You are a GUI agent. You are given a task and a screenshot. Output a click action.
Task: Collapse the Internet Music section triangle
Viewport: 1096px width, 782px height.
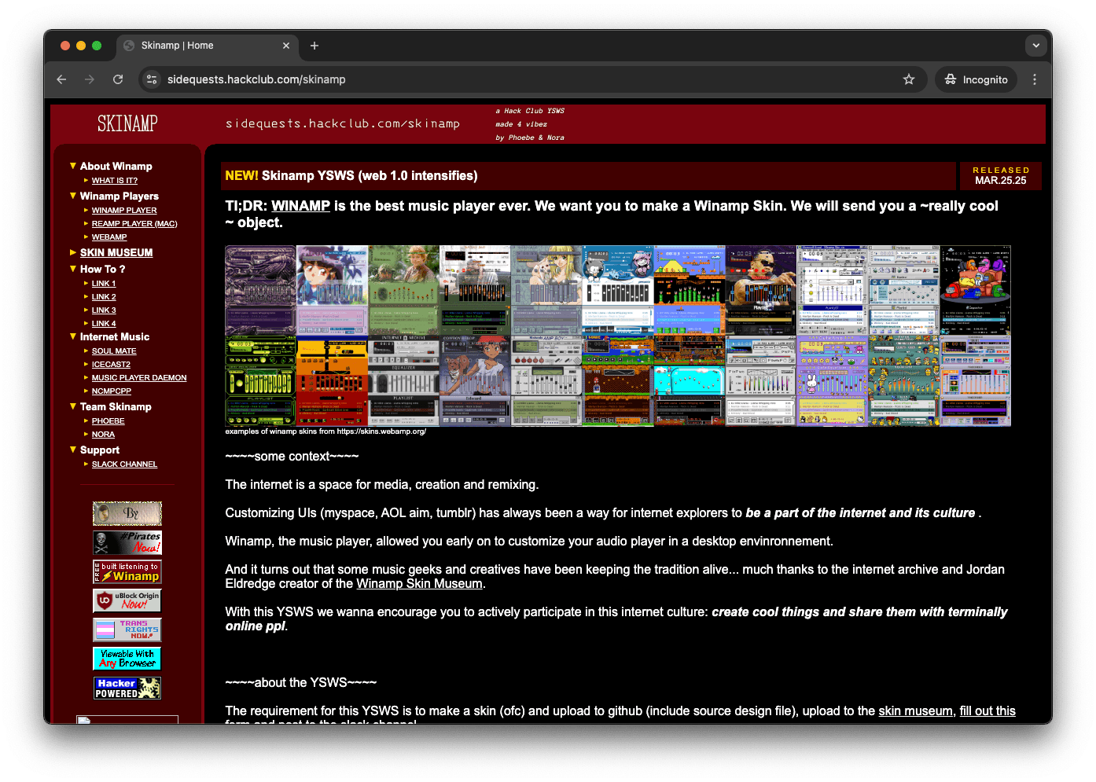(x=73, y=336)
